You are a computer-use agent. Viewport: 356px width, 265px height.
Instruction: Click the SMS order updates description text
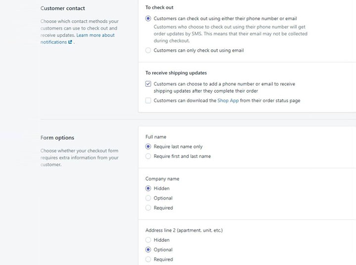tap(230, 34)
